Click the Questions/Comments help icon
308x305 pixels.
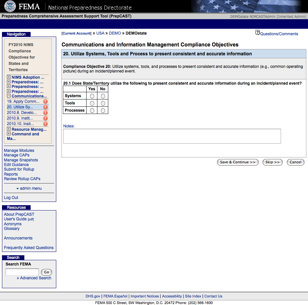(x=257, y=33)
